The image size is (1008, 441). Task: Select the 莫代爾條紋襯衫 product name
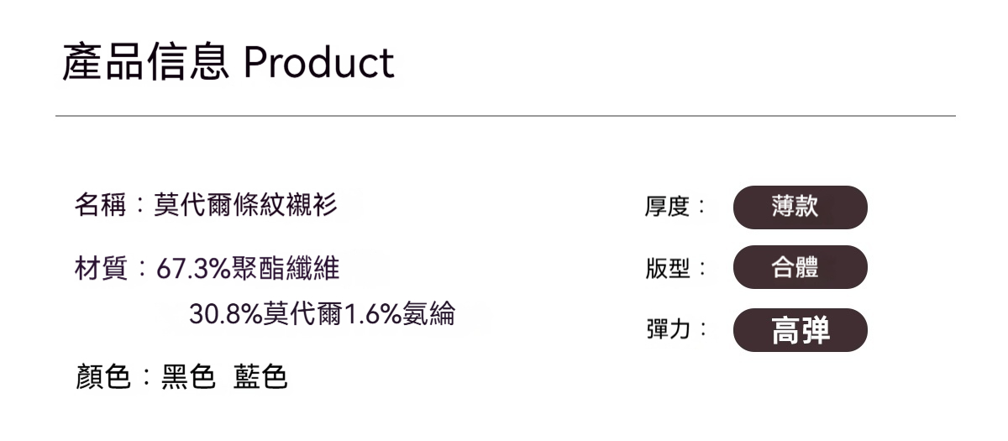[x=245, y=205]
